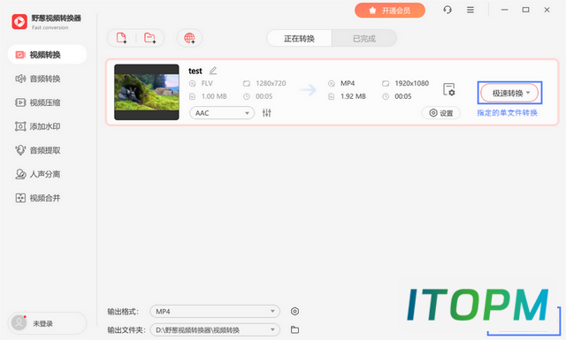
Task: Expand the AAC audio dropdown
Action: click(x=222, y=113)
